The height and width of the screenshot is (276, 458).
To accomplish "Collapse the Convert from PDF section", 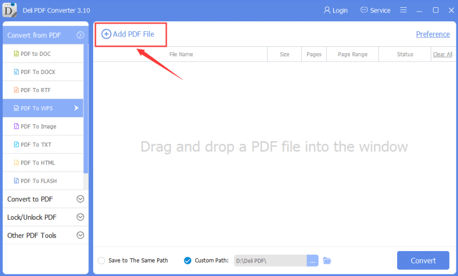I will [80, 35].
